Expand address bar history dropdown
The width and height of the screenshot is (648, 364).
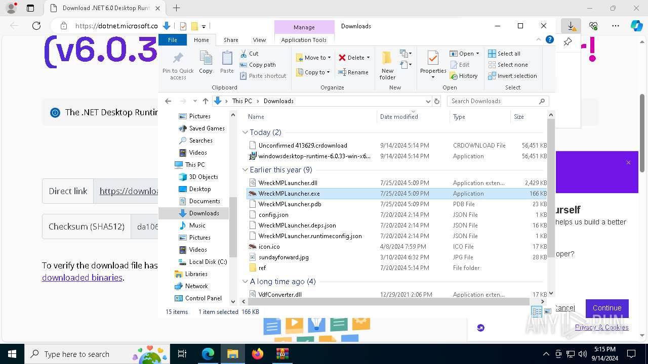(428, 101)
